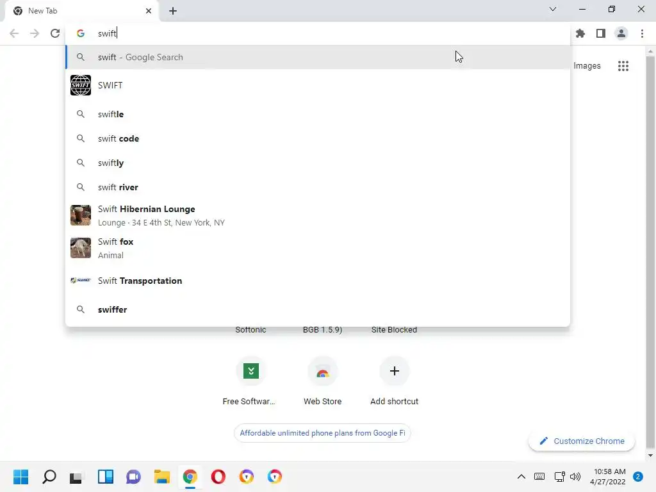Open the Google Fi phone plans link
Screen dimensions: 656x492
pyautogui.click(x=323, y=433)
